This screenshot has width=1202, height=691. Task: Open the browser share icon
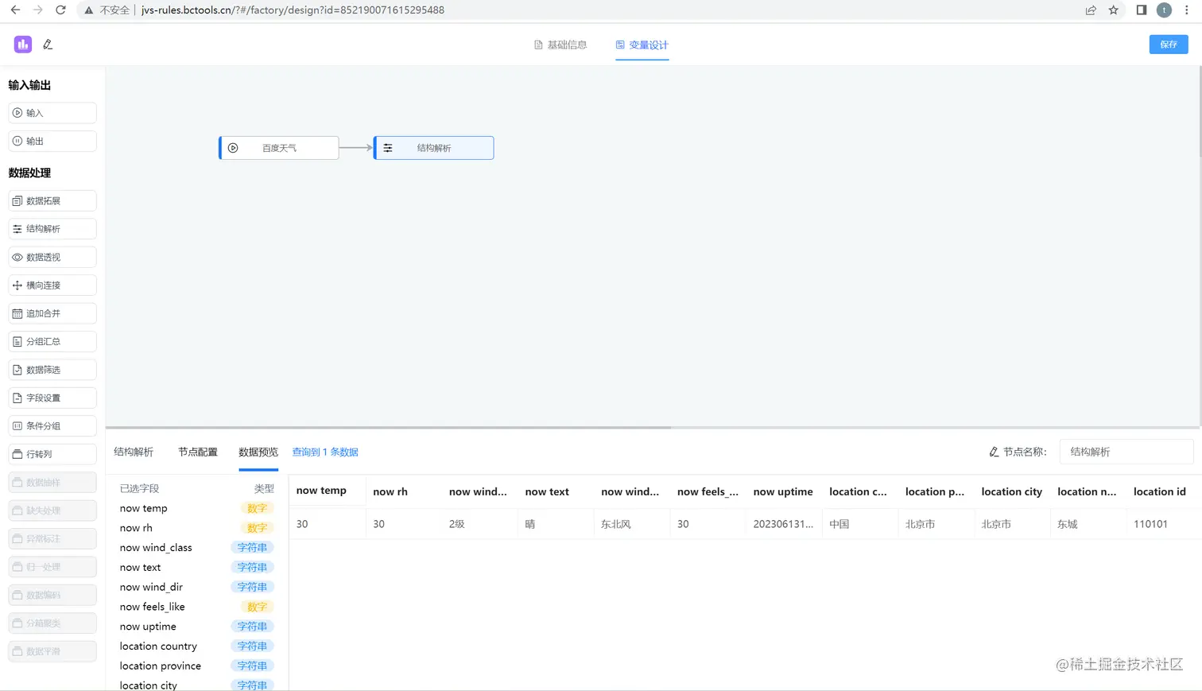(x=1091, y=10)
